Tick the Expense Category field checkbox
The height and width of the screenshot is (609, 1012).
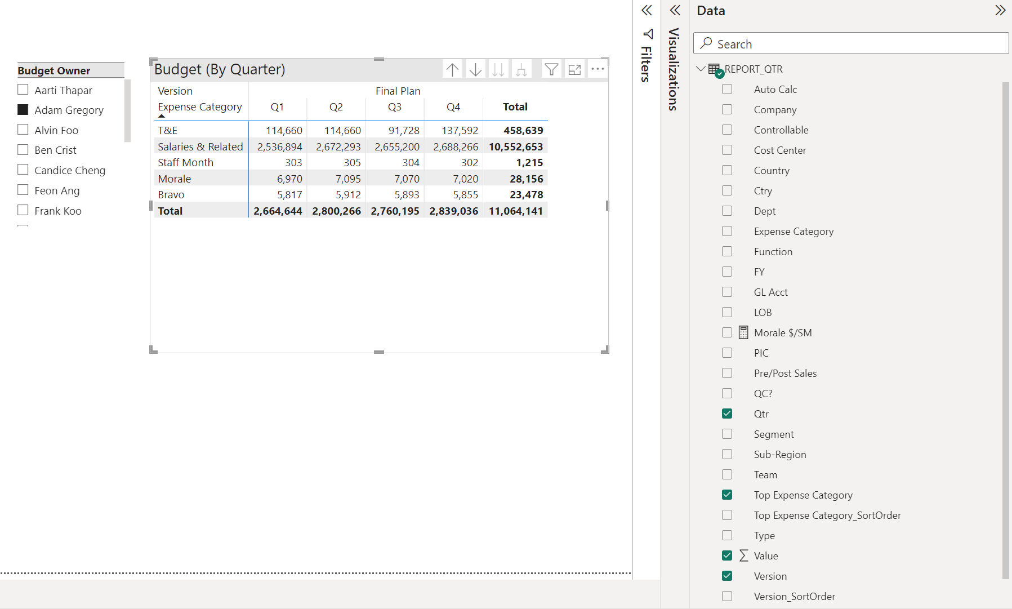(x=727, y=231)
